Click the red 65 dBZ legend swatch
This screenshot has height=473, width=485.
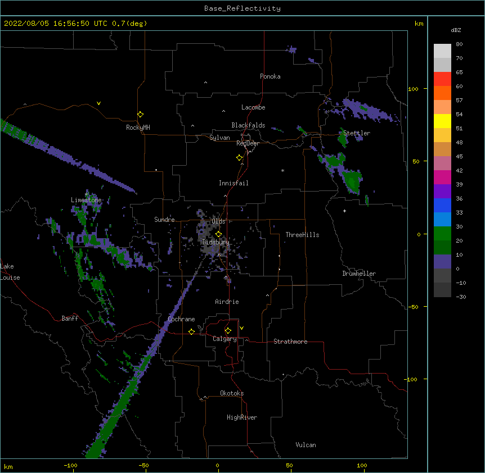(x=442, y=79)
